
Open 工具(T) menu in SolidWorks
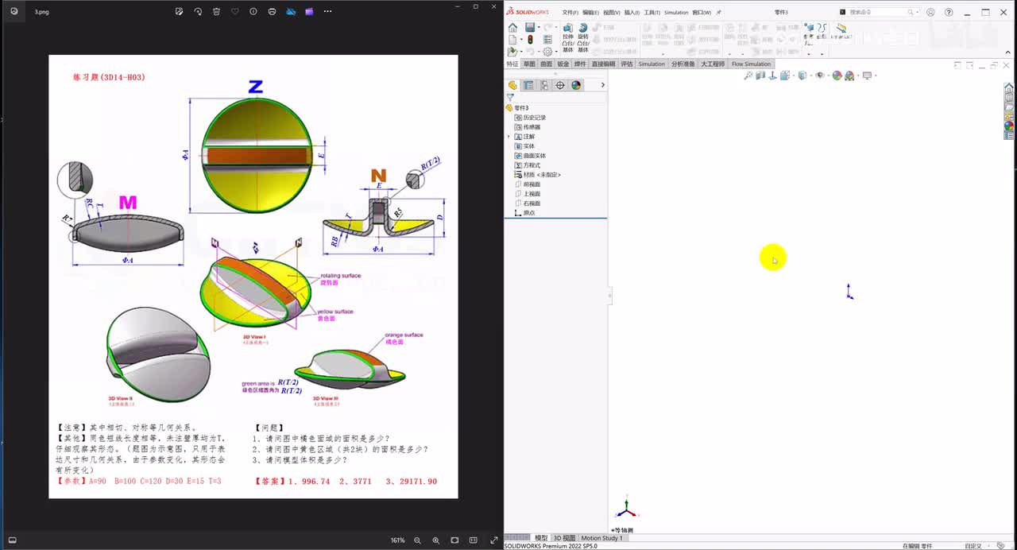(652, 13)
